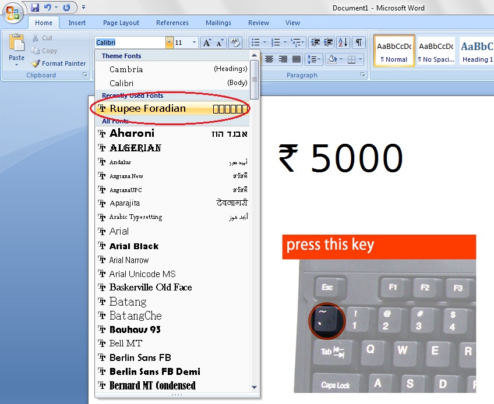Image resolution: width=494 pixels, height=404 pixels.
Task: Switch to the Insert tab
Action: (77, 23)
